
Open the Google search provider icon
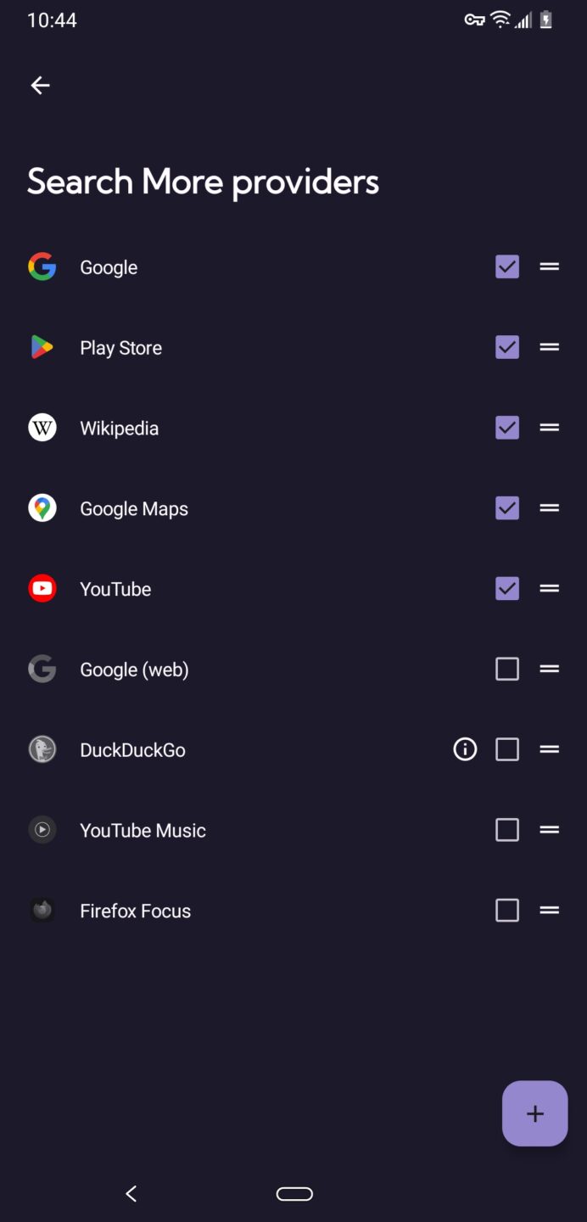(42, 266)
